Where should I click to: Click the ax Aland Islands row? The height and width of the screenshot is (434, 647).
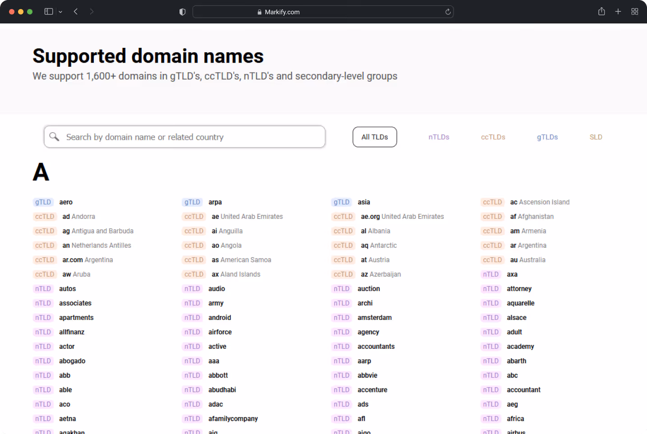(222, 274)
